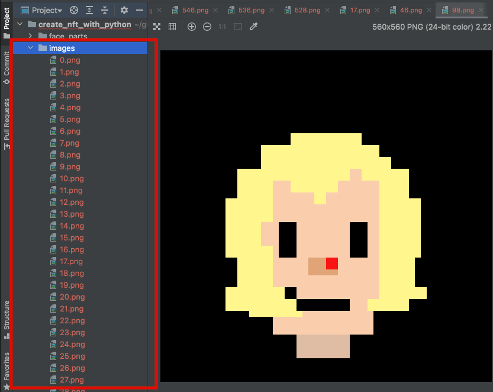Select 10.png in the images folder
The width and height of the screenshot is (493, 392).
click(72, 178)
